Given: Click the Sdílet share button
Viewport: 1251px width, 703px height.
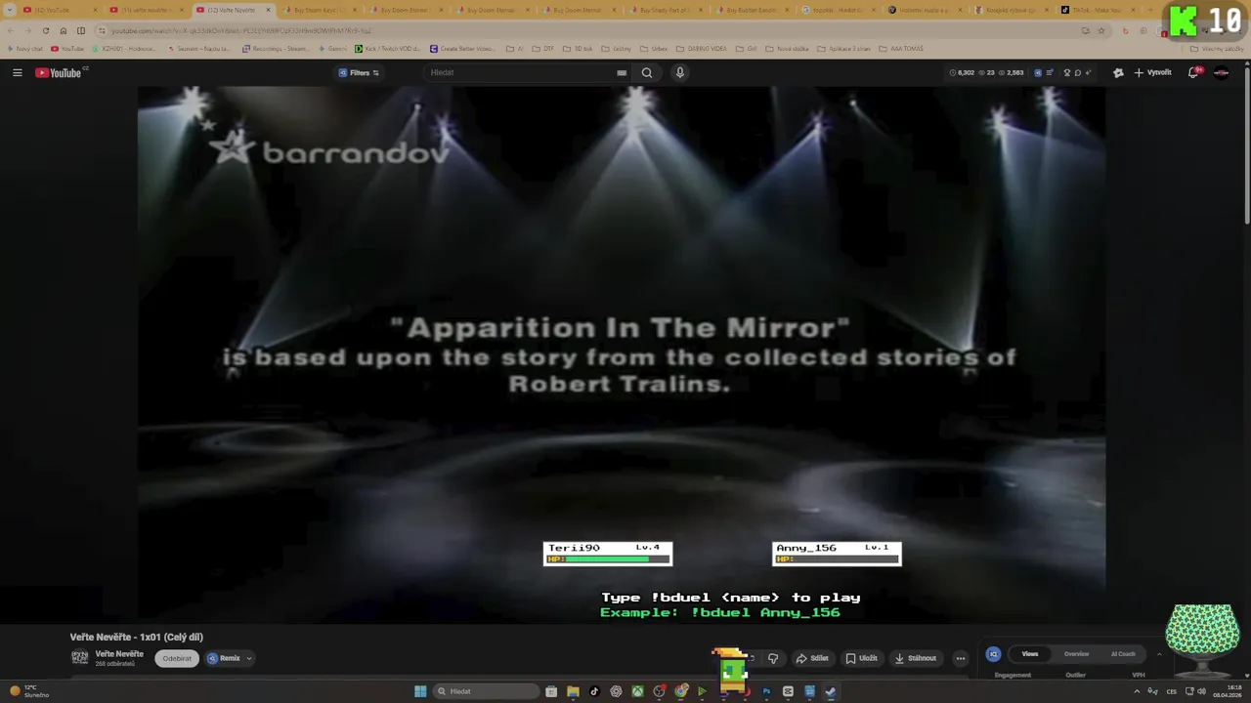Looking at the screenshot, I should click(812, 658).
